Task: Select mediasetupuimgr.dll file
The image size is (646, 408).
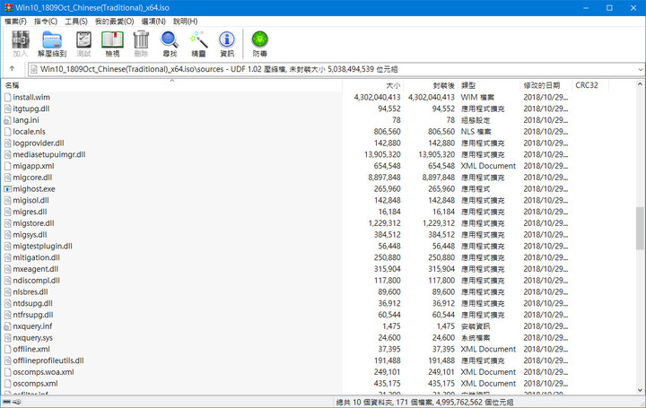Action: coord(49,155)
